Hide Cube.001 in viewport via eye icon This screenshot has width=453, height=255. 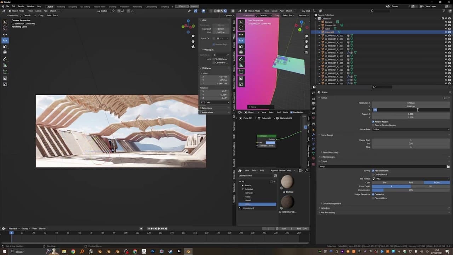coord(446,32)
